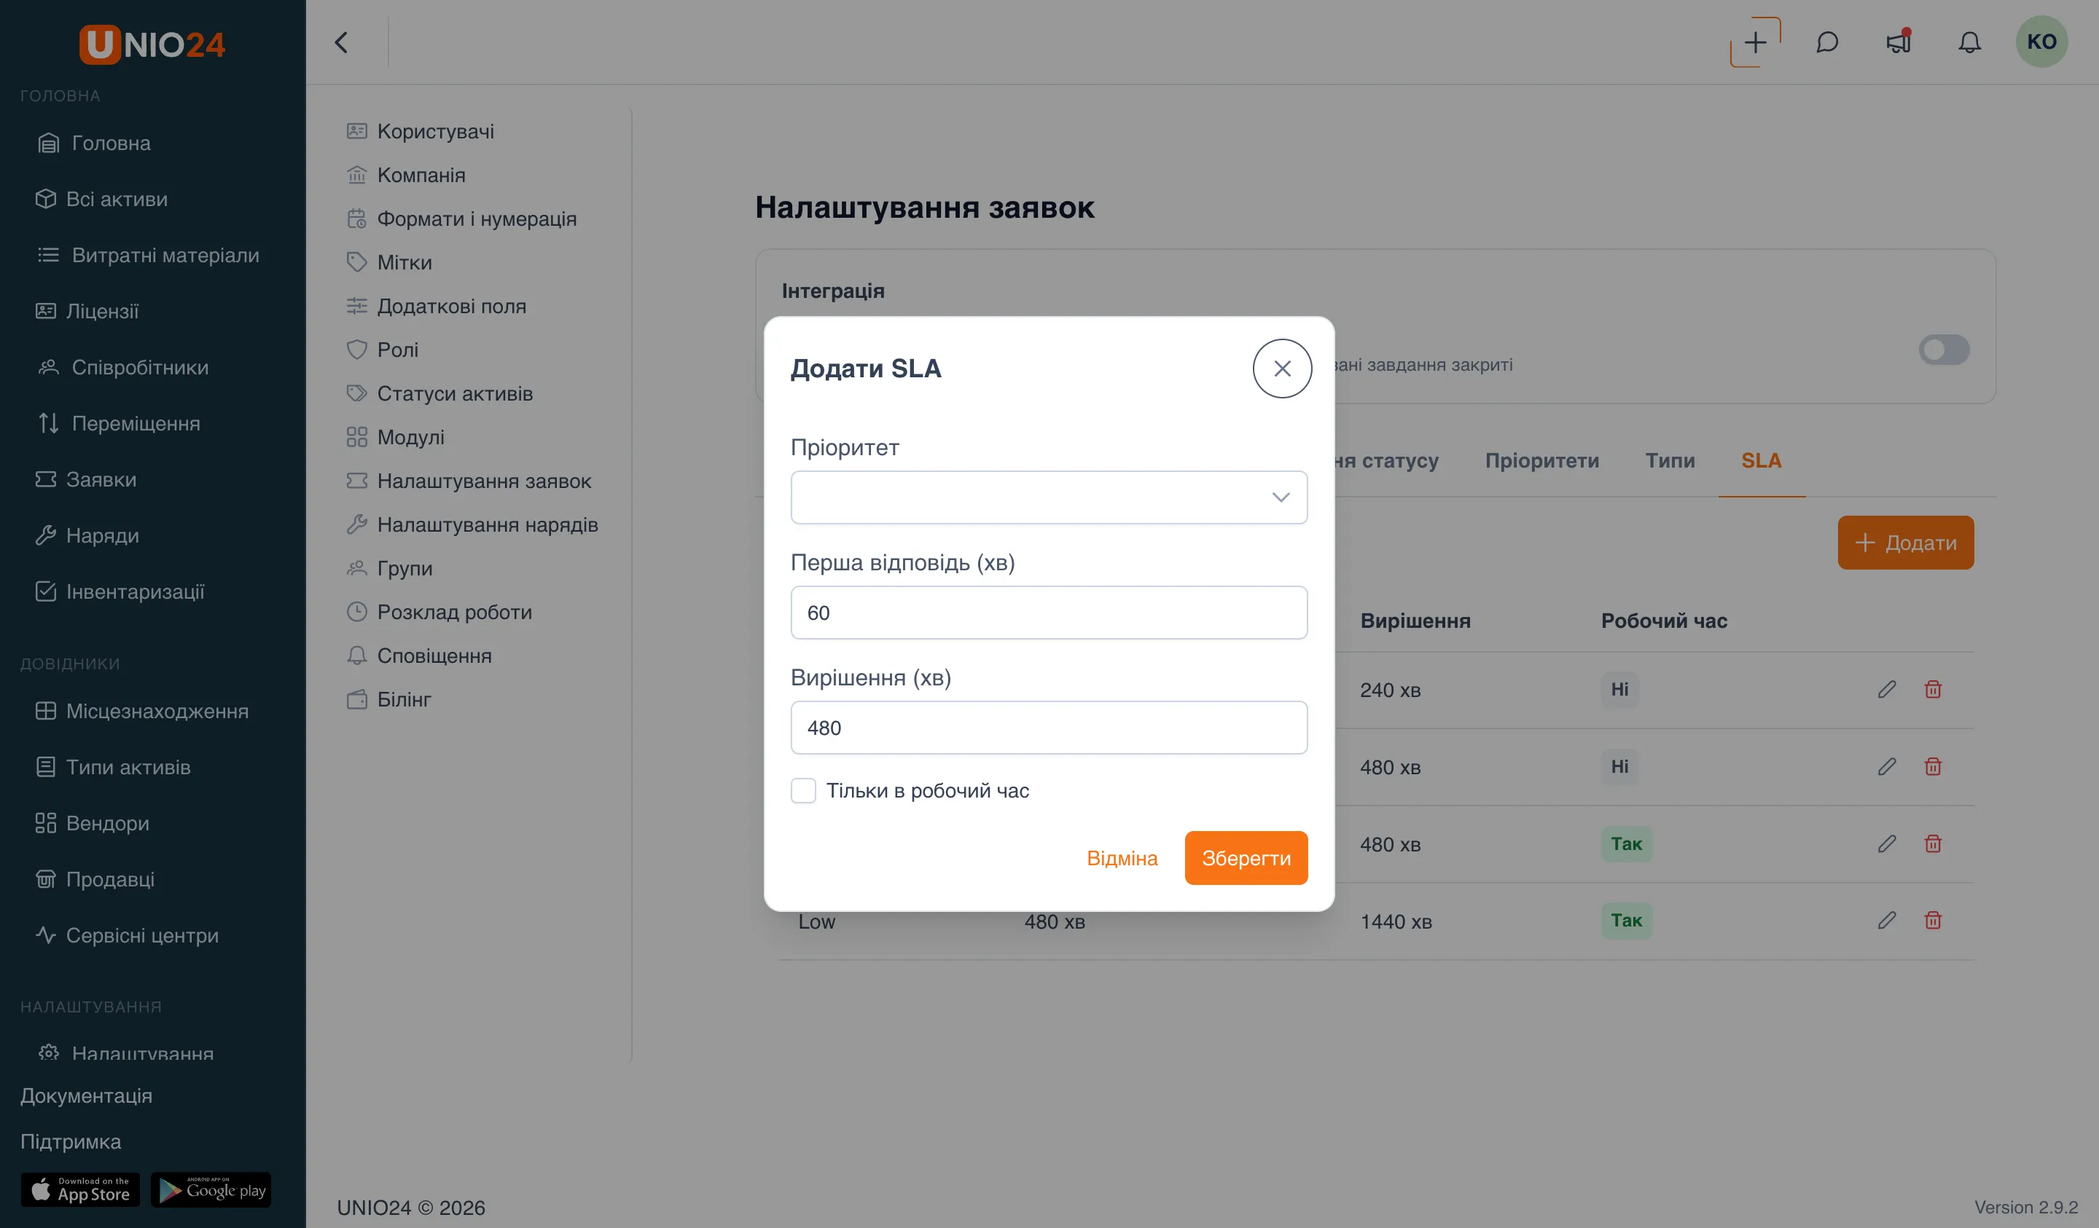Open Мітки settings

[x=390, y=262]
